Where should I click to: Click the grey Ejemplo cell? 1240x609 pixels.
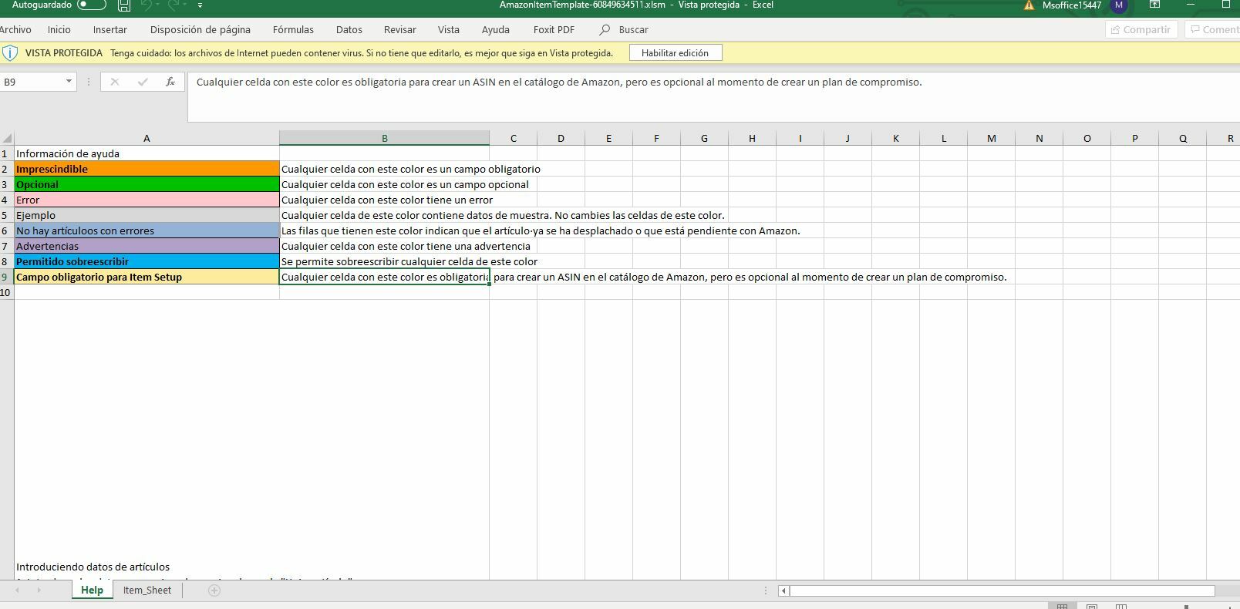point(147,215)
